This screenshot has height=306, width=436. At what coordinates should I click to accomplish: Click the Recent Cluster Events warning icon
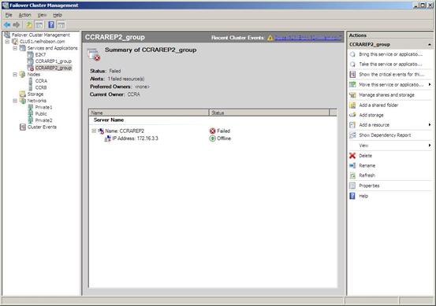(x=270, y=38)
